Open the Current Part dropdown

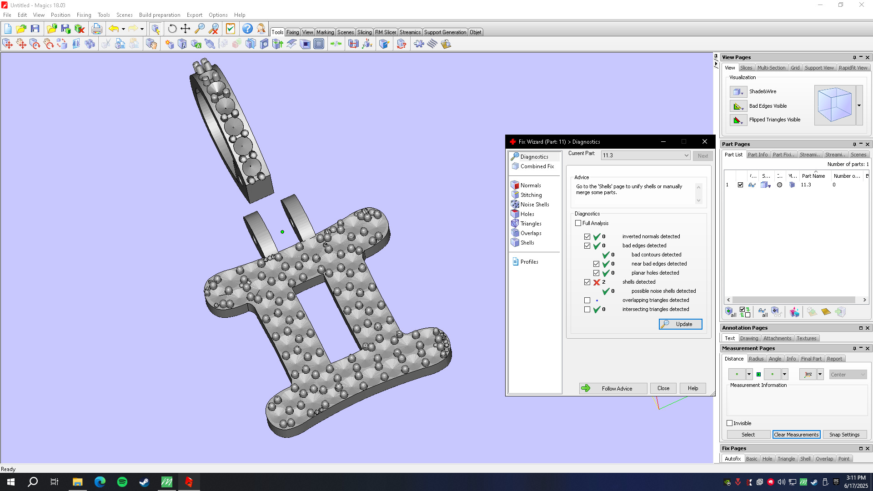click(x=686, y=155)
